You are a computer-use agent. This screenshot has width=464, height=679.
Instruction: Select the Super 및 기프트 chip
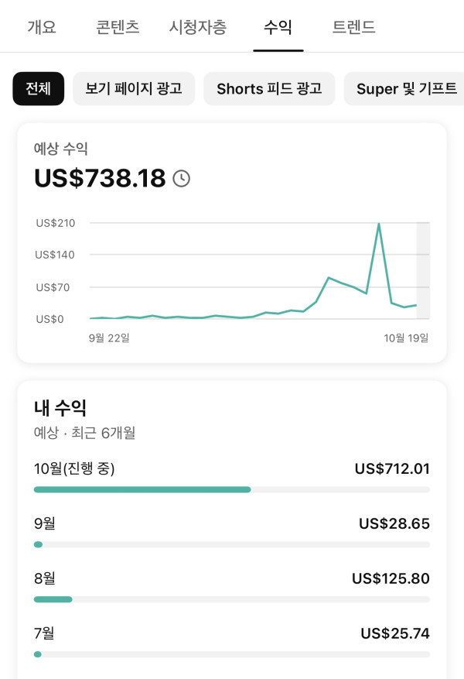click(x=404, y=89)
